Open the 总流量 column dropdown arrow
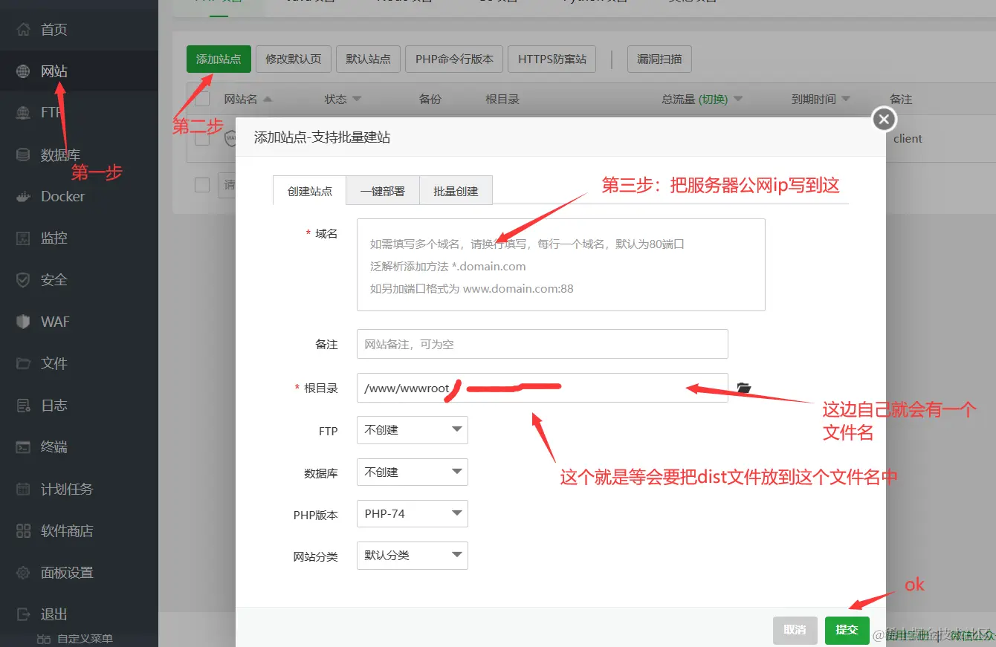996x647 pixels. tap(738, 99)
